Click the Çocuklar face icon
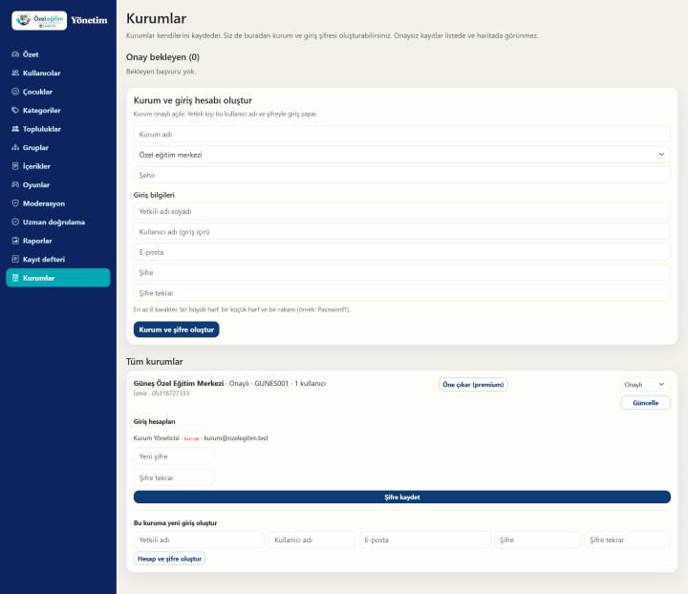688x594 pixels. (x=15, y=92)
